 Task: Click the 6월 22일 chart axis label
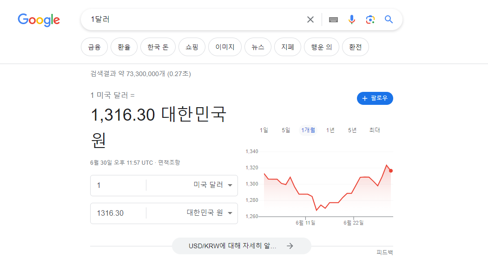click(354, 223)
